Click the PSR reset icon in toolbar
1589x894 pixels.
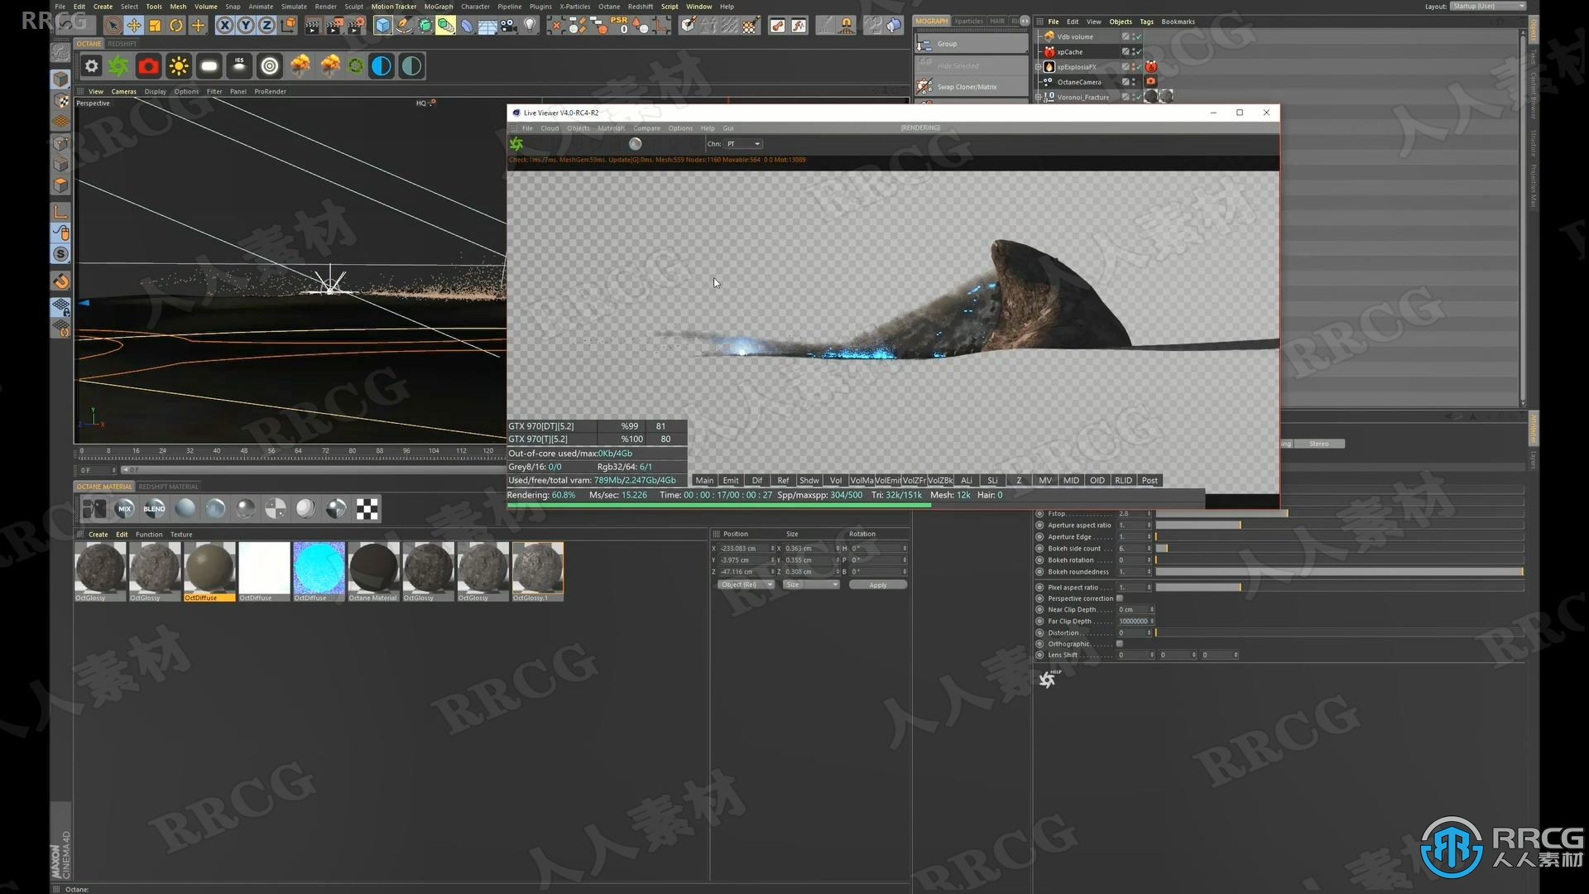619,26
